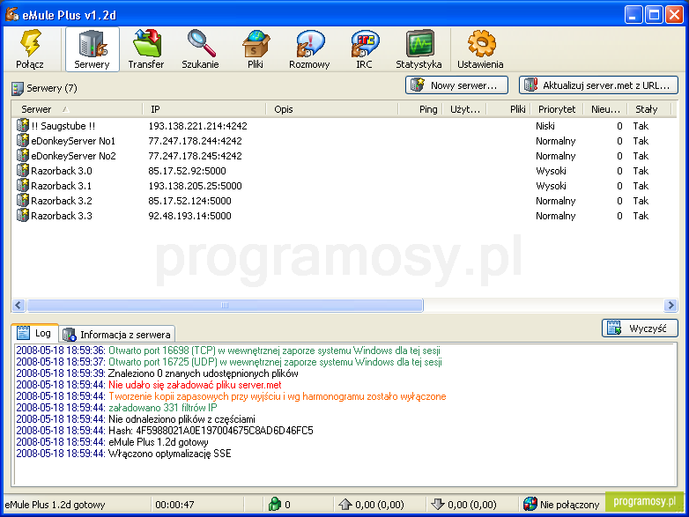Add a server with Nowy serwer button
Screen dimensions: 689x517
click(x=456, y=85)
